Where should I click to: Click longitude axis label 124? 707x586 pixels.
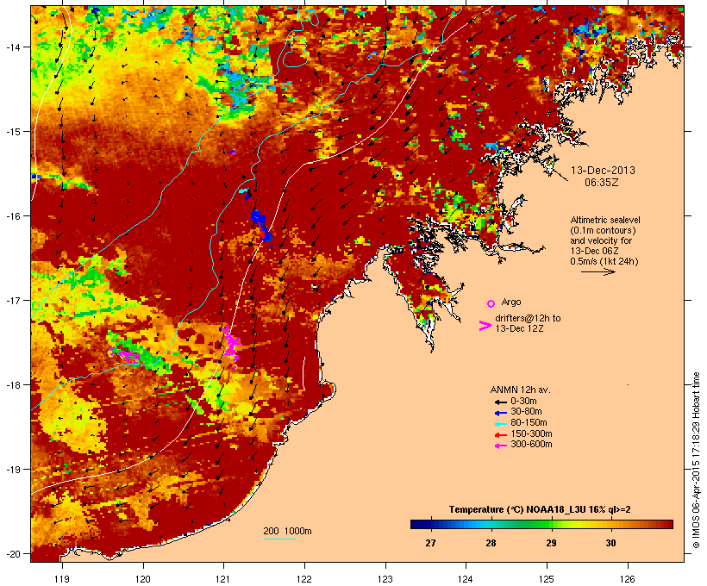(466, 579)
